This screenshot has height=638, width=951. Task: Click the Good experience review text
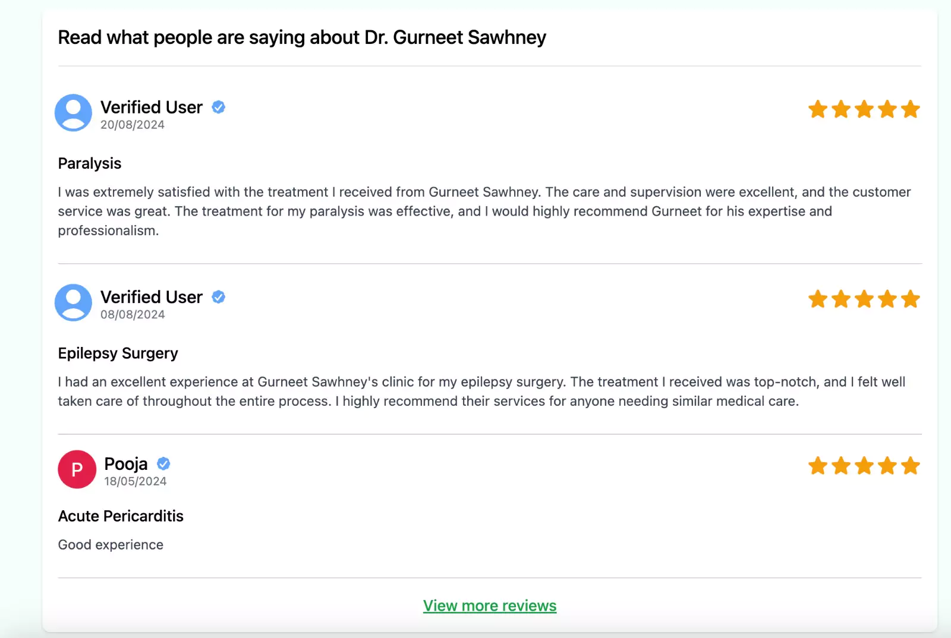(111, 545)
